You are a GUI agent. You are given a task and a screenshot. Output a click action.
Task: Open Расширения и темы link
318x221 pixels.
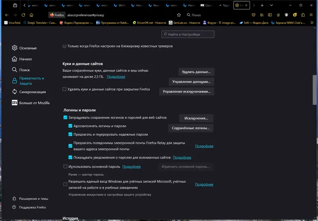point(30,199)
